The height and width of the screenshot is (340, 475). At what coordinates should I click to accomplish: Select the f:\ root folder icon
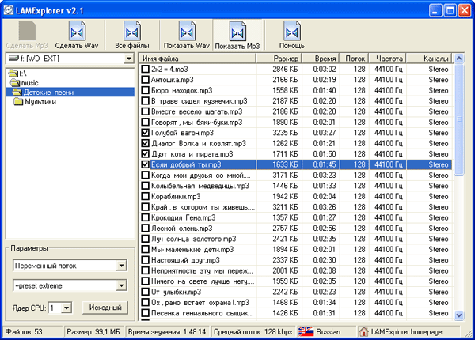tap(13, 74)
